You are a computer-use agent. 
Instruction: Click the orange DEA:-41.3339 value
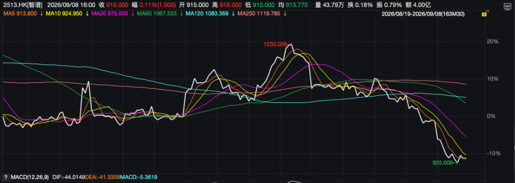coord(102,177)
